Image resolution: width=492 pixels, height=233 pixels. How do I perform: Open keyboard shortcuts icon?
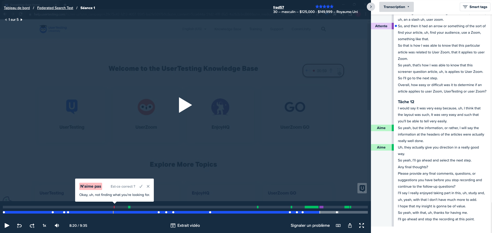(x=338, y=225)
